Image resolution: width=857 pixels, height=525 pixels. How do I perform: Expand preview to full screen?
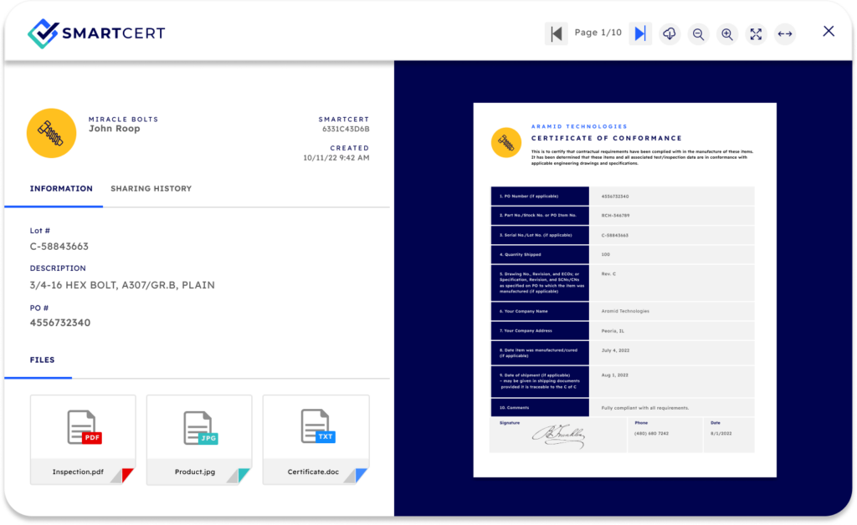pyautogui.click(x=756, y=33)
